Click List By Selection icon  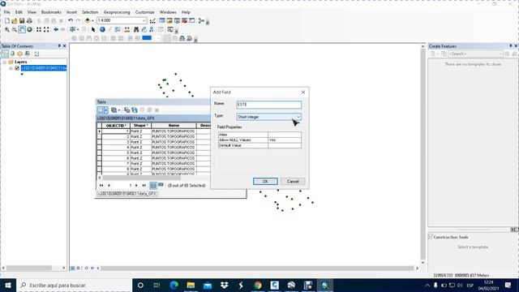tap(28, 54)
